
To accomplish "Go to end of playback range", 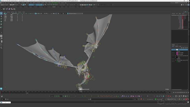I will click(x=188, y=92).
